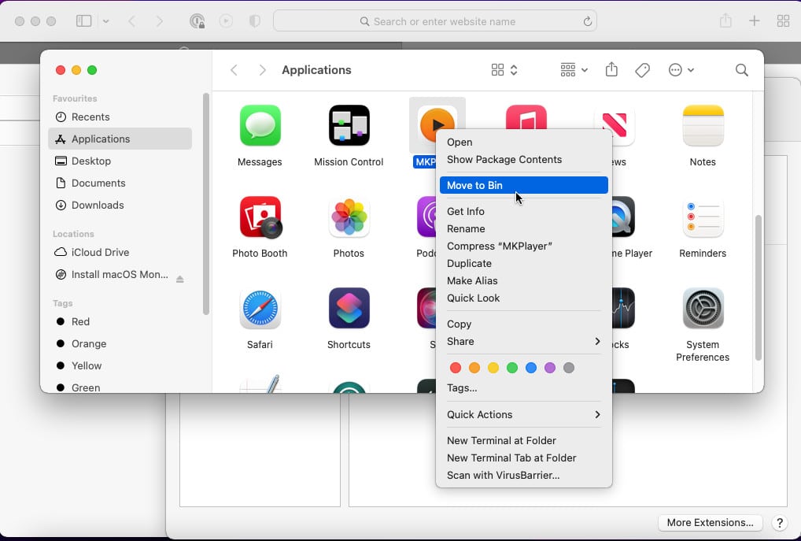Eject the Install macOS Monterey volume
Viewport: 801px width, 541px height.
click(x=180, y=280)
